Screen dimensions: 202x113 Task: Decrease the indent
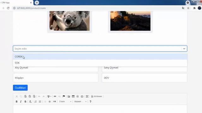[45, 101]
